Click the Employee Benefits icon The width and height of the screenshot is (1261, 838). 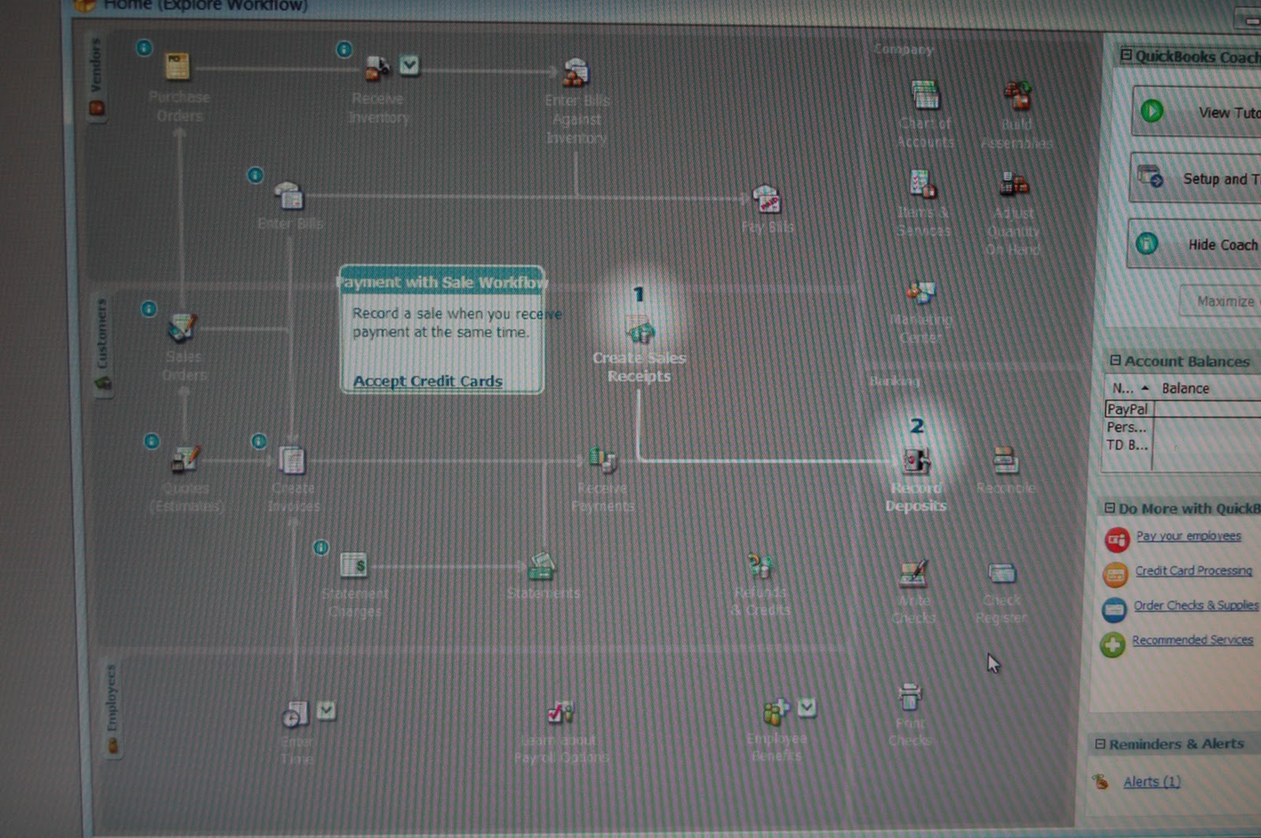coord(776,712)
